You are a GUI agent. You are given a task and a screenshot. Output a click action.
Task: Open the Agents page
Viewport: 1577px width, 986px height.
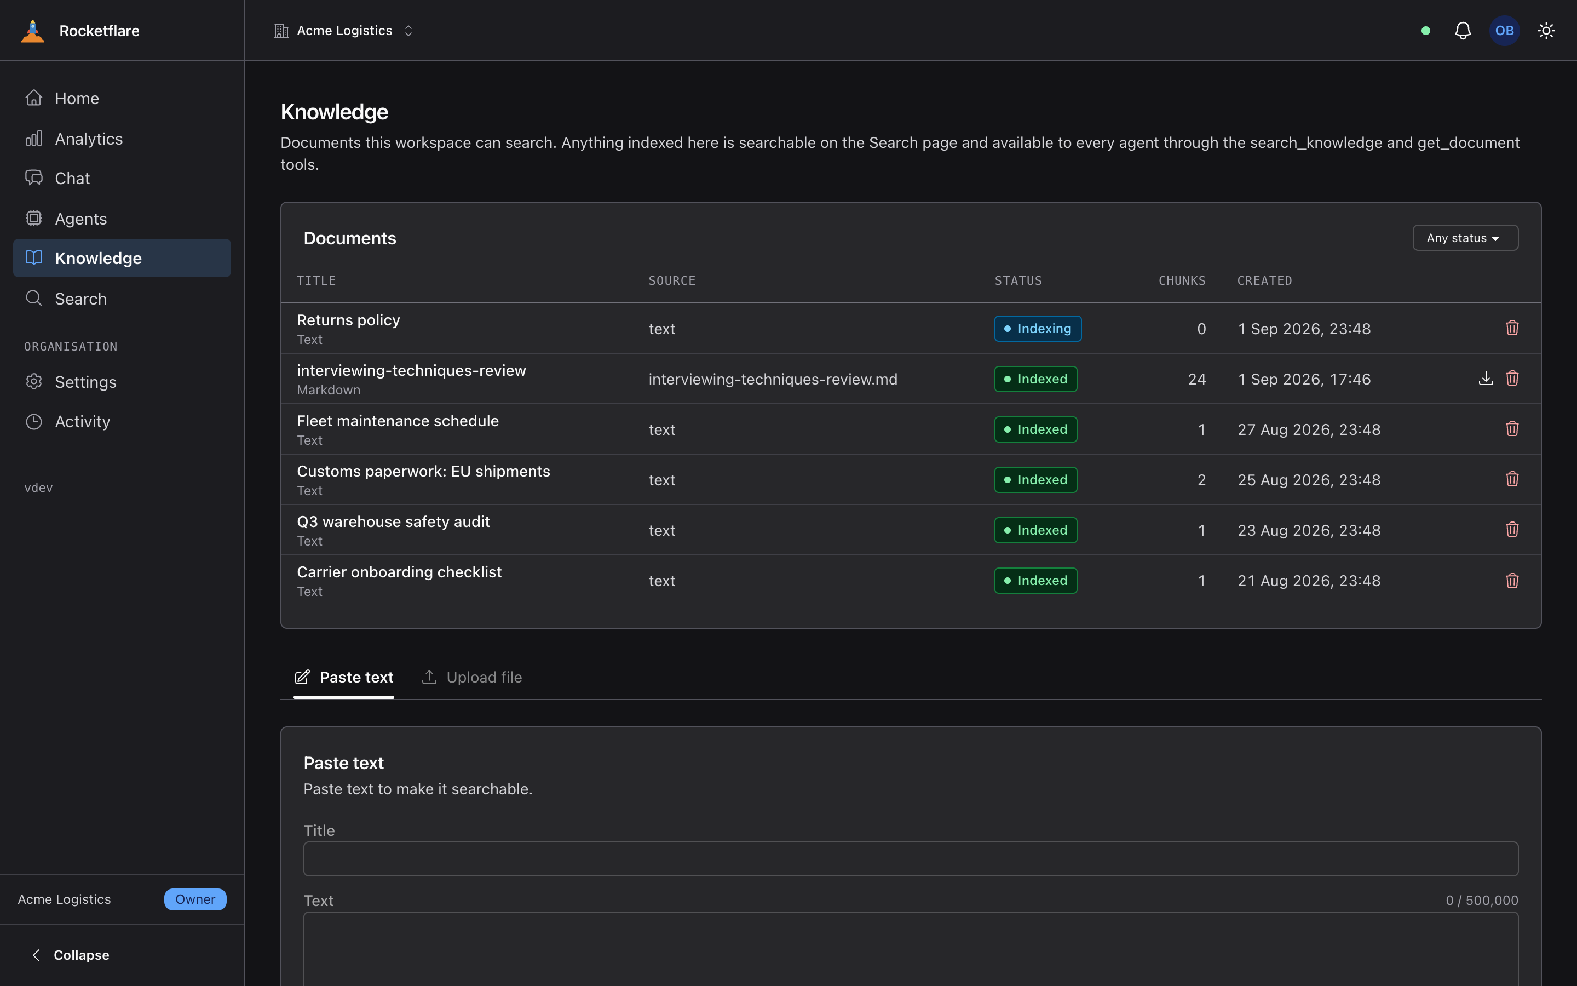point(122,219)
